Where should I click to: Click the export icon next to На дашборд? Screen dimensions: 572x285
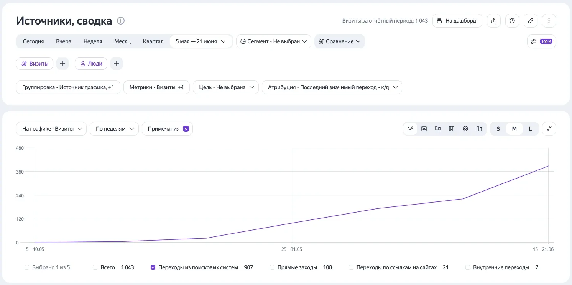pyautogui.click(x=494, y=21)
